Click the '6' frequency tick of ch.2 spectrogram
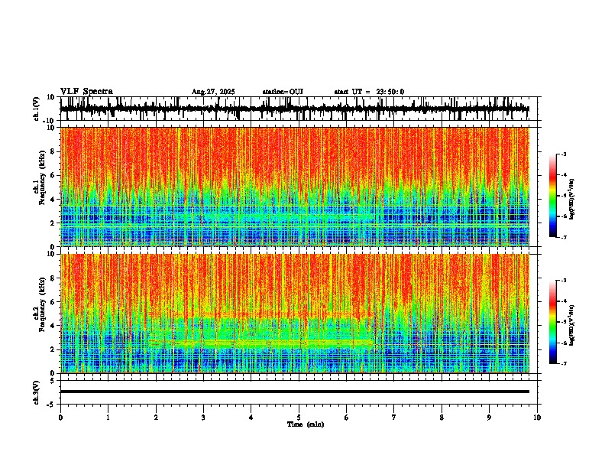The height and width of the screenshot is (468, 605). pyautogui.click(x=53, y=302)
